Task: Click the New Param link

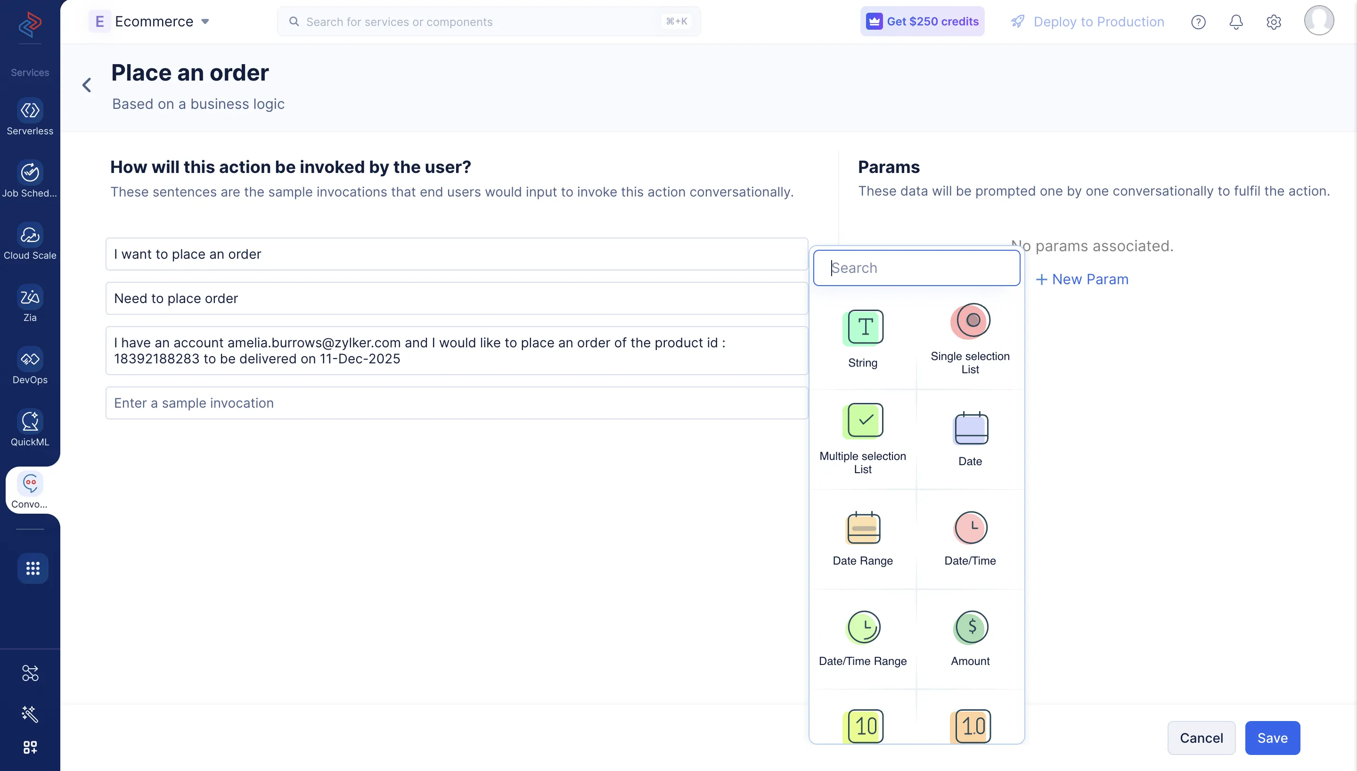Action: point(1082,279)
